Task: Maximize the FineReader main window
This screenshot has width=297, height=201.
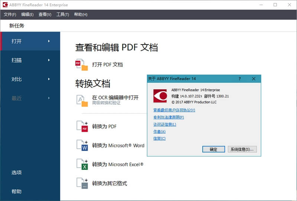Action: point(275,5)
